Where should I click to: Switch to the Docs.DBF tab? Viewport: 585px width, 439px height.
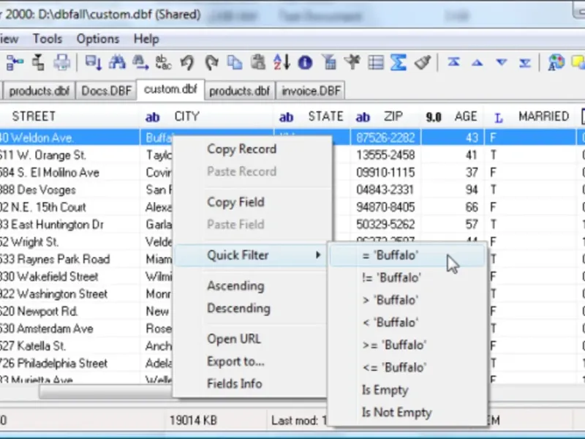(x=106, y=91)
